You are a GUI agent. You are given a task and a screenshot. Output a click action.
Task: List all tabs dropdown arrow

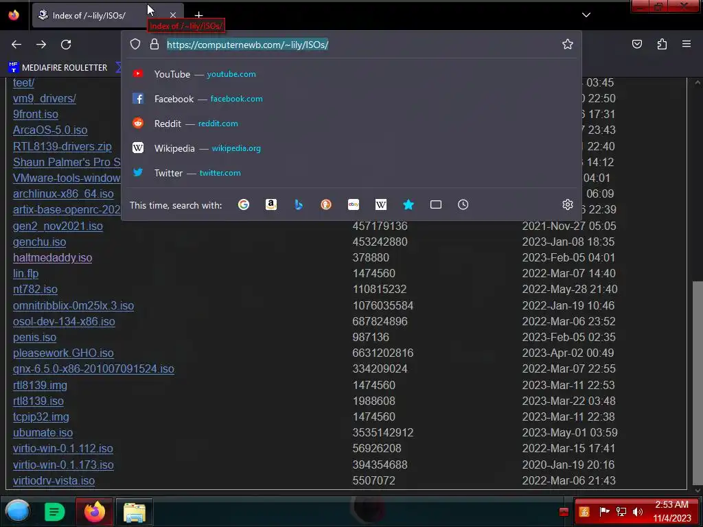[x=586, y=15]
